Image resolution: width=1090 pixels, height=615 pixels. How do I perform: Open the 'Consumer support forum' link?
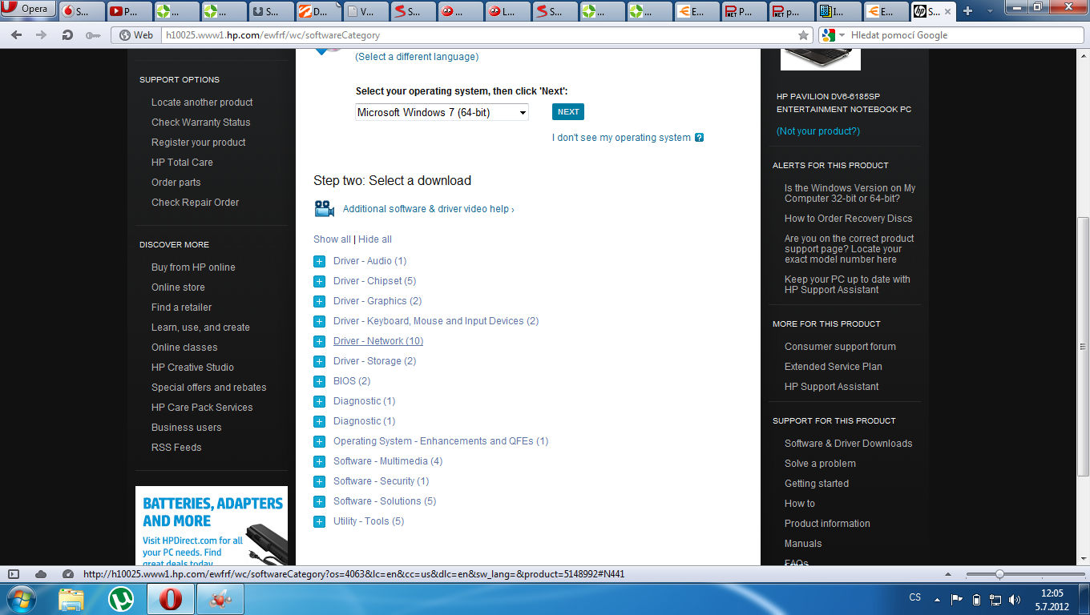click(x=840, y=347)
